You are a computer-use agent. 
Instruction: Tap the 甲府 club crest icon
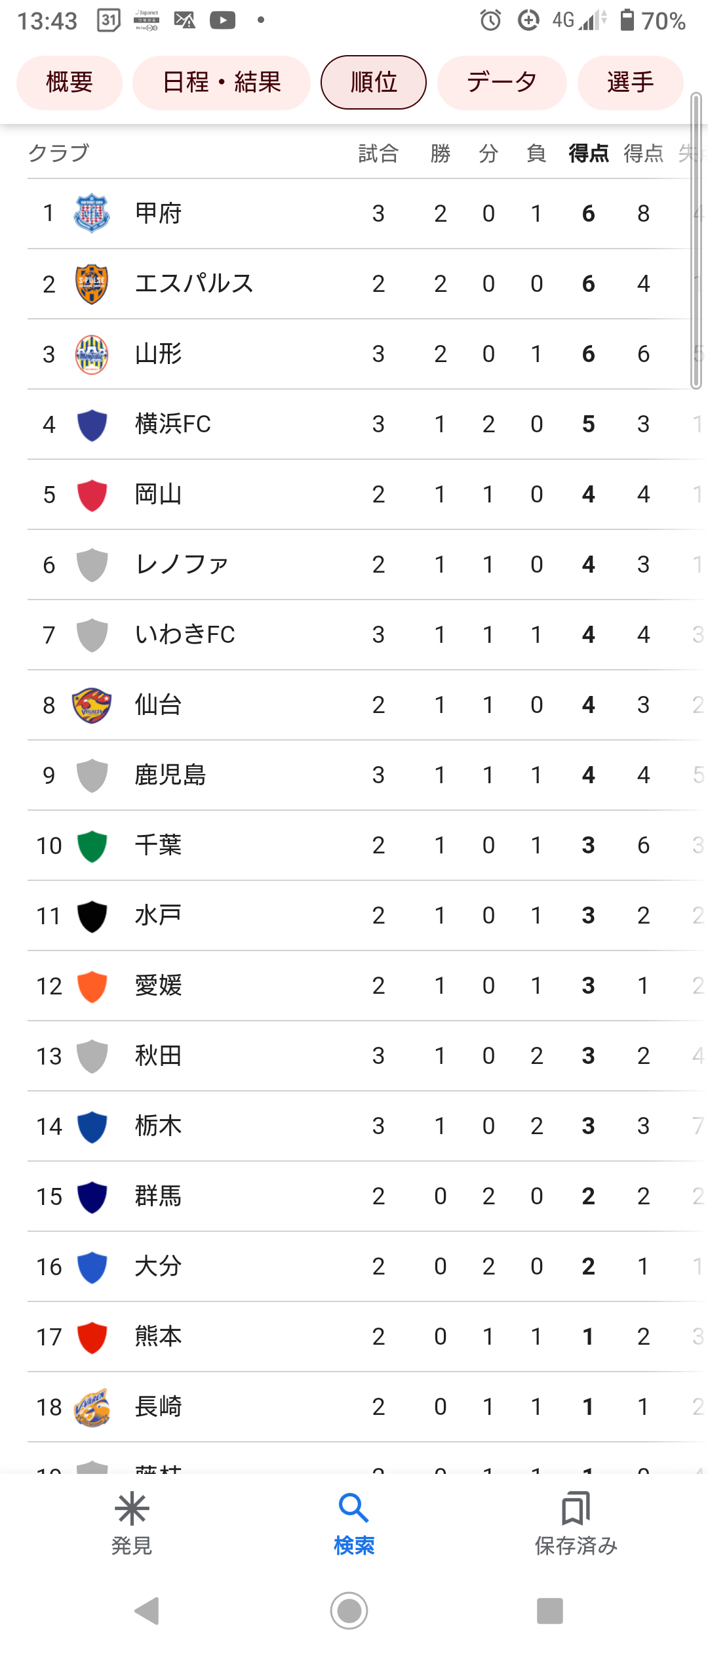[x=92, y=214]
